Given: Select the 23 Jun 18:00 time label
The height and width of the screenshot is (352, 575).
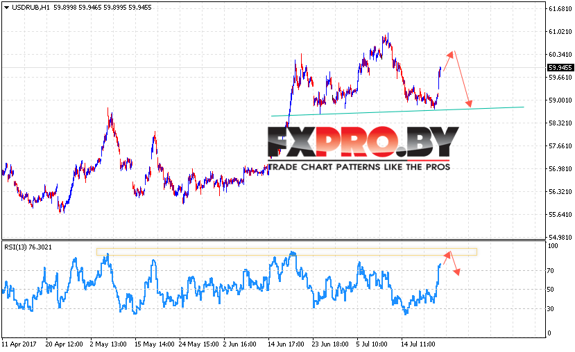Looking at the screenshot, I should click(x=330, y=344).
